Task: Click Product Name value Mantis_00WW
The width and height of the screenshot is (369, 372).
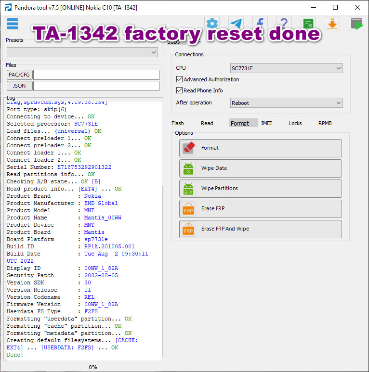Action: click(x=103, y=218)
